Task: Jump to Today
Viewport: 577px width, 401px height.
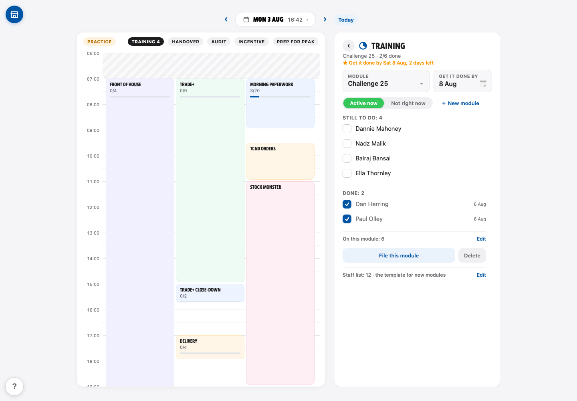Action: [346, 20]
